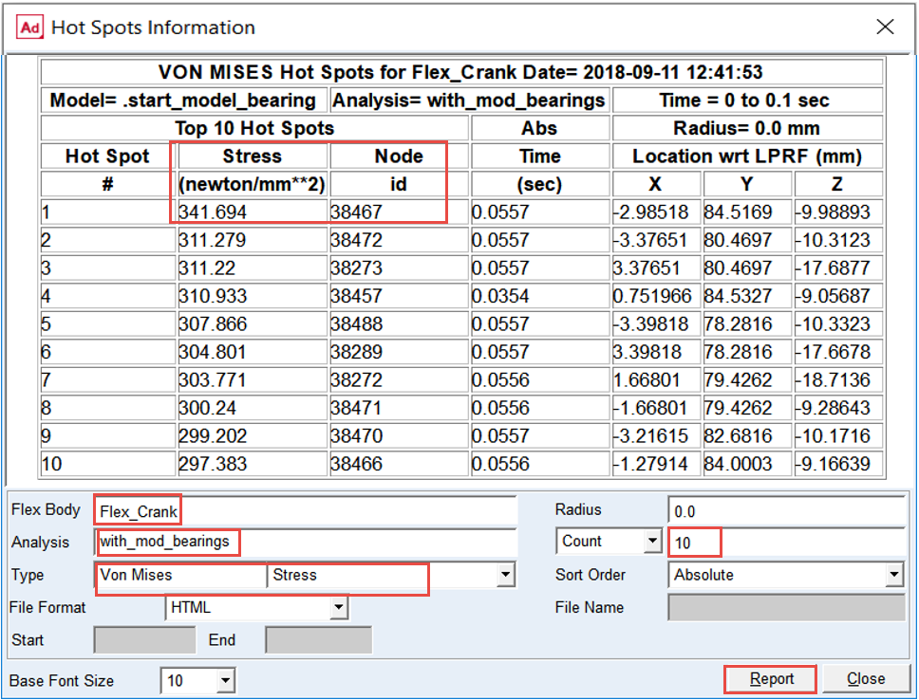Click the Von Mises type field

[x=180, y=575]
